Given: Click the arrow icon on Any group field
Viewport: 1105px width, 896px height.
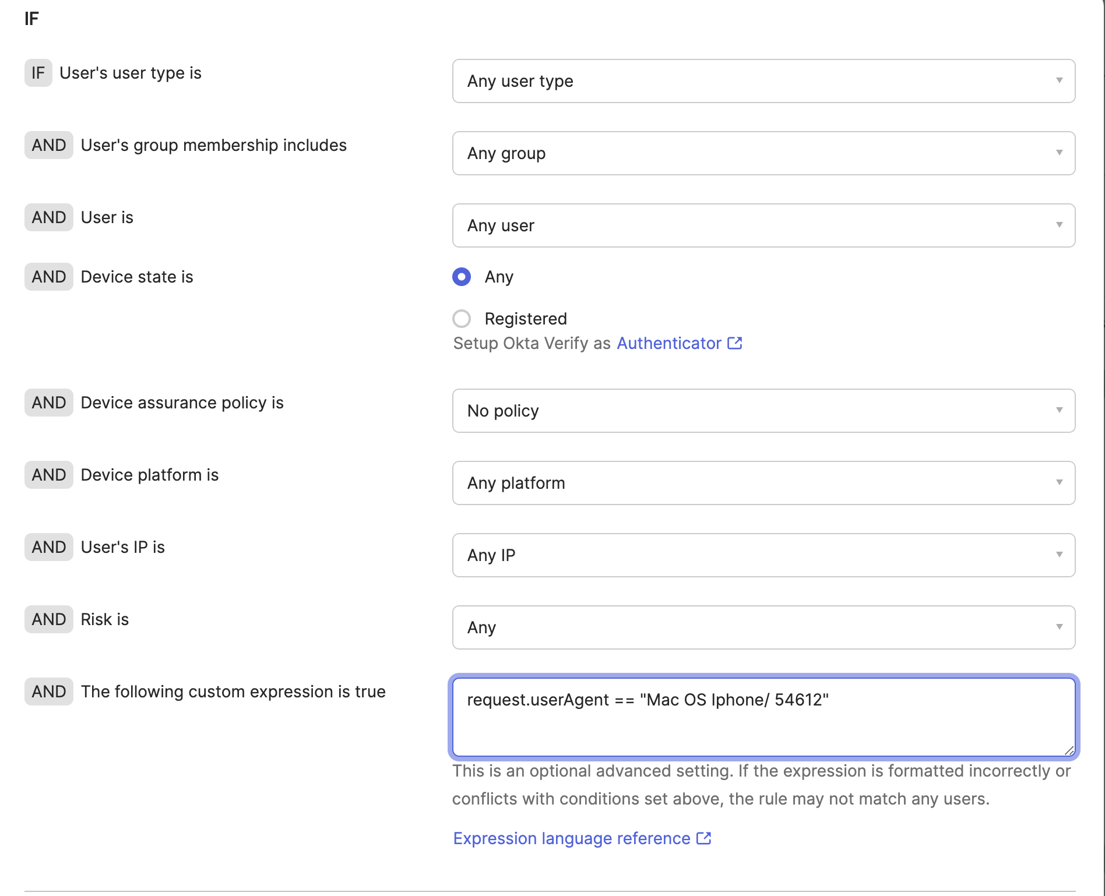Looking at the screenshot, I should tap(1059, 153).
